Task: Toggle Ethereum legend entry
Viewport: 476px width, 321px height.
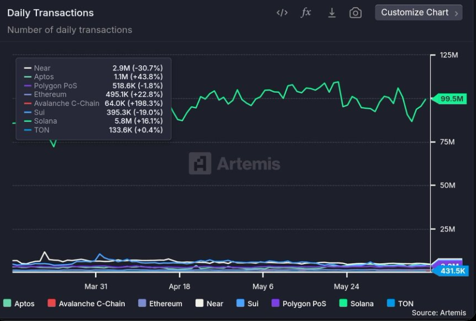Action: click(160, 303)
